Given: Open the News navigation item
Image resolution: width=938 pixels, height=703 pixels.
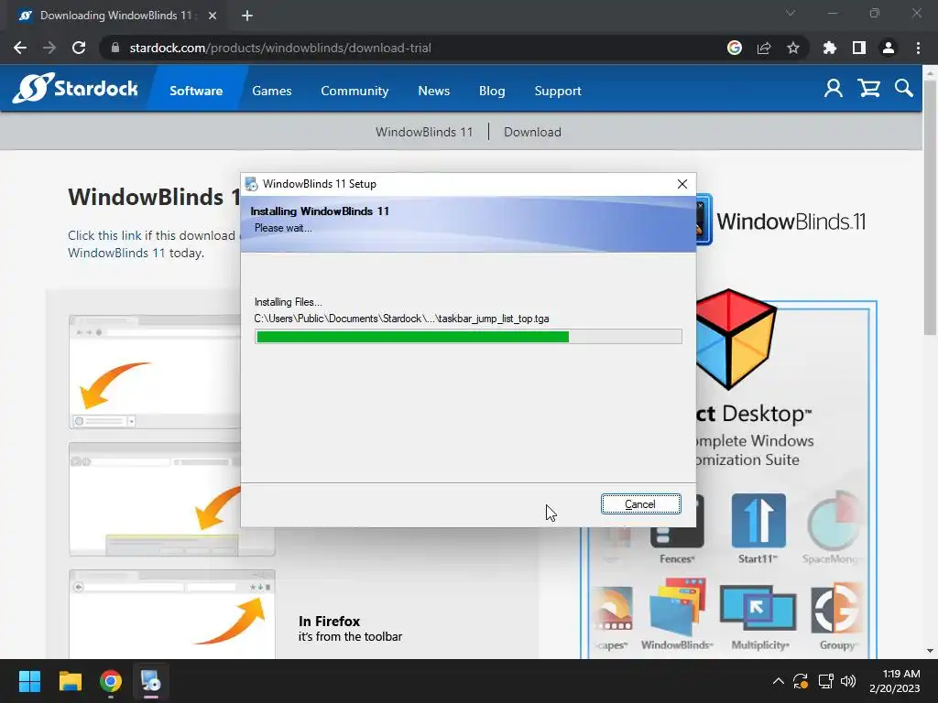Looking at the screenshot, I should (x=433, y=91).
